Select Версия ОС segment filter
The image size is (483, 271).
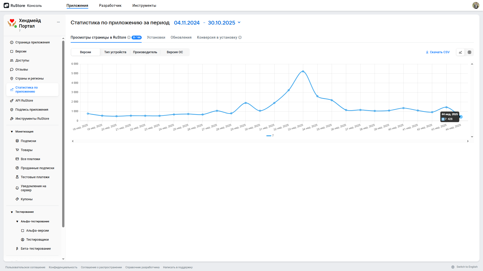coord(175,52)
